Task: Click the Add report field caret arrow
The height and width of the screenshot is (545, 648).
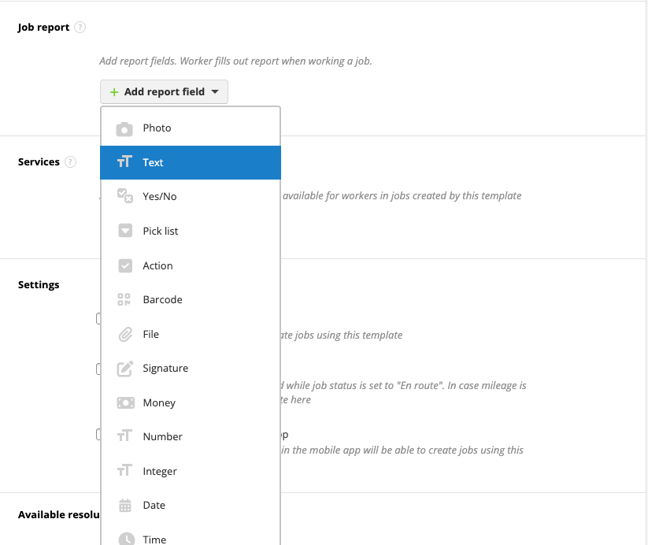Action: (x=215, y=92)
